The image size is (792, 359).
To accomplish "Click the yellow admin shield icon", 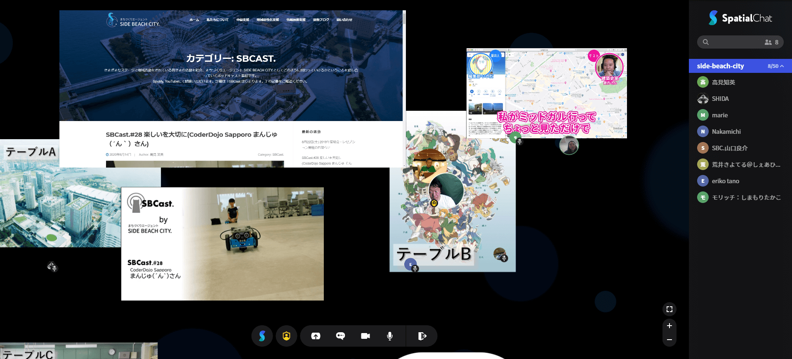I will [x=286, y=336].
